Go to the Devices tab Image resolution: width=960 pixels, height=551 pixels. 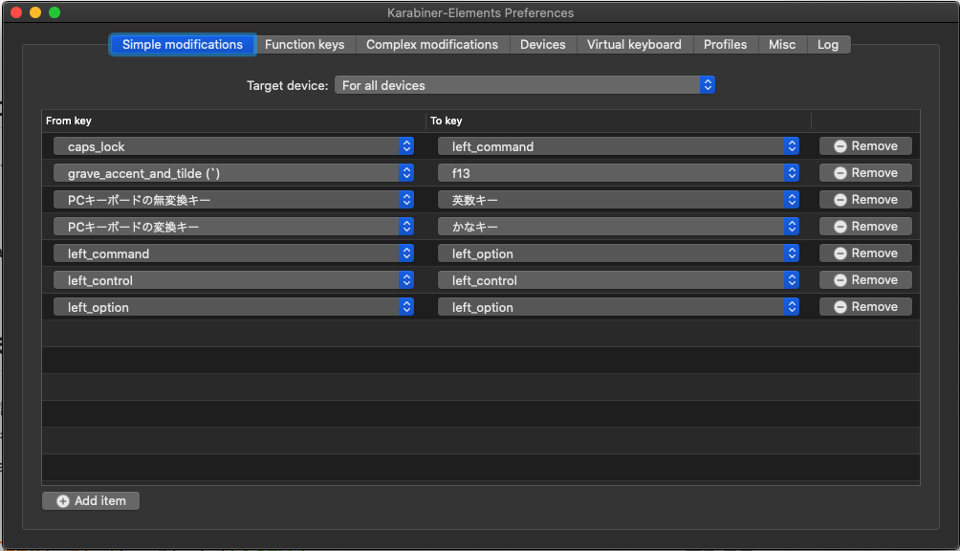click(x=542, y=45)
